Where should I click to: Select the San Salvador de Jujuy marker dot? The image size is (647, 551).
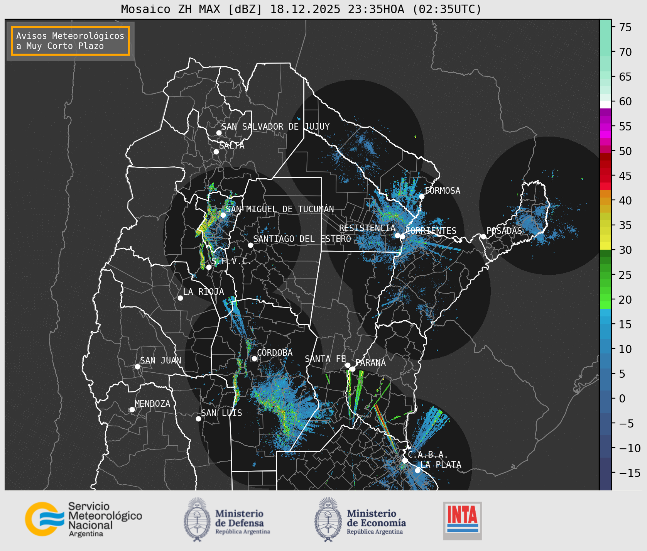tap(219, 133)
